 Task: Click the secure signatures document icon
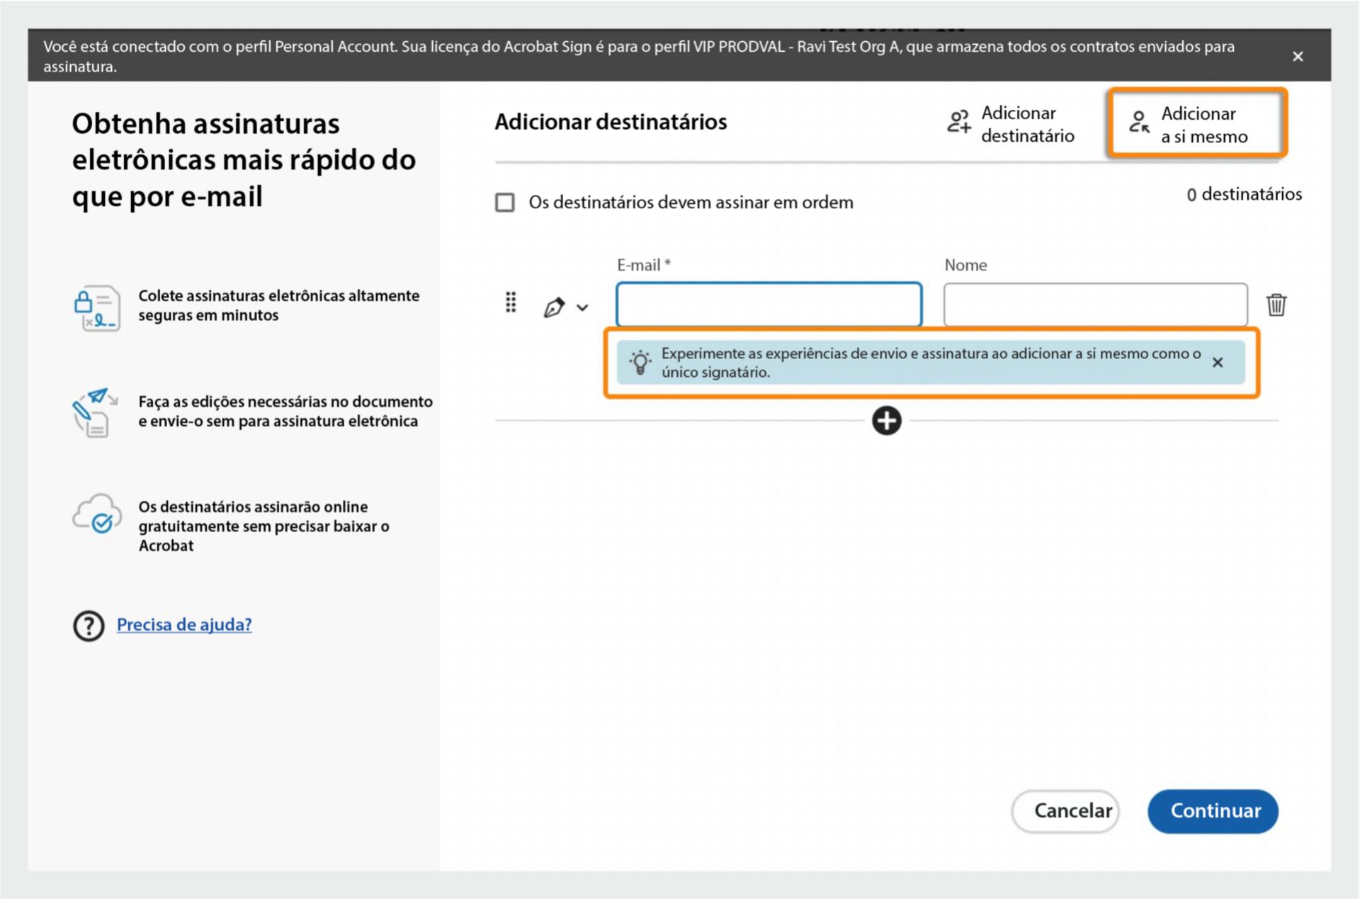pos(97,308)
